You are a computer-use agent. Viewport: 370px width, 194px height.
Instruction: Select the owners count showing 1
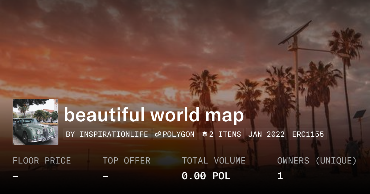(279, 176)
